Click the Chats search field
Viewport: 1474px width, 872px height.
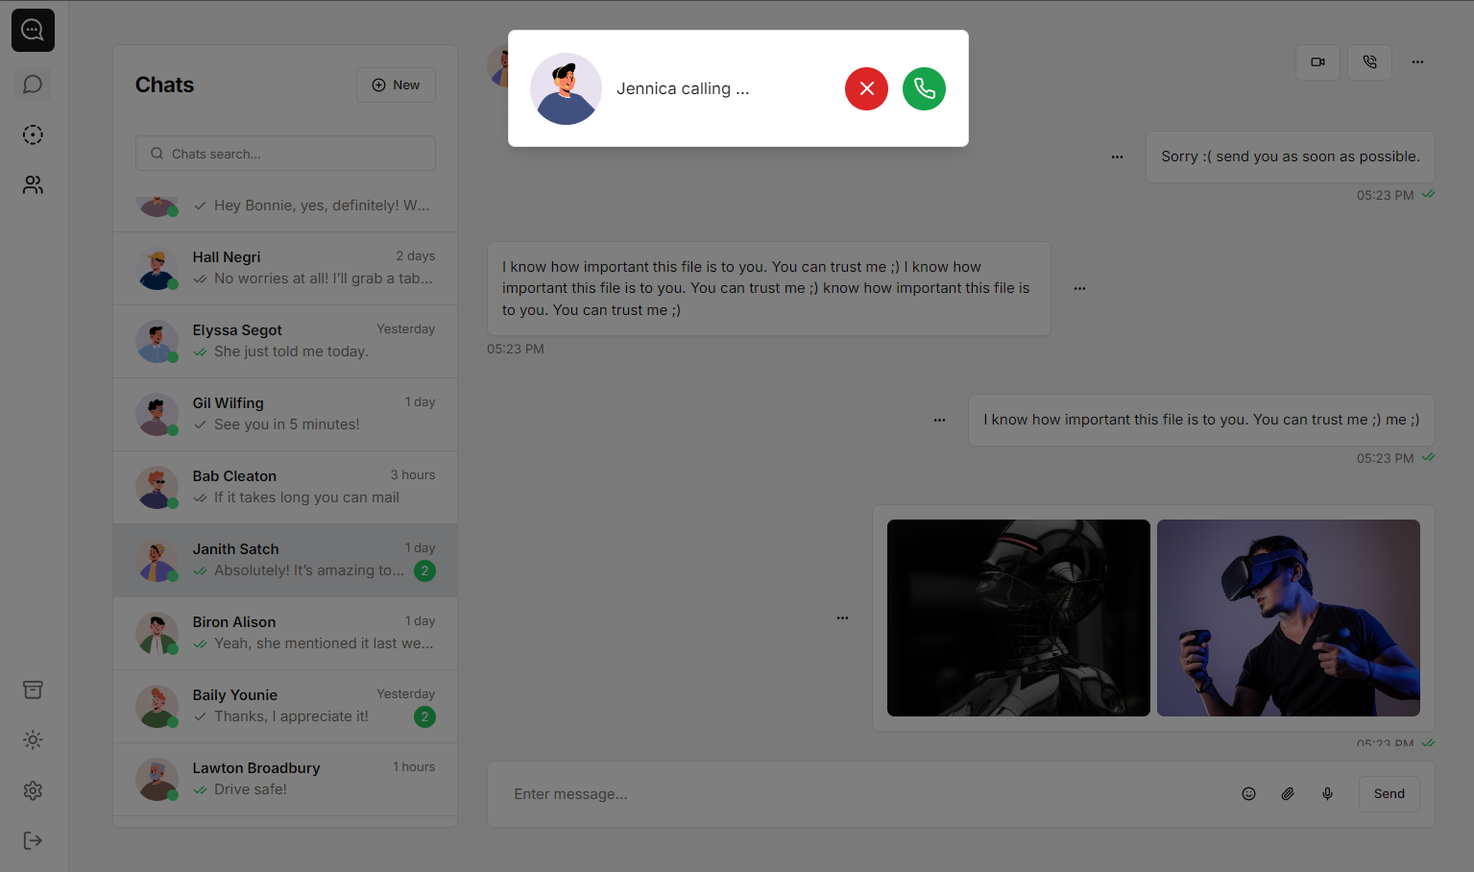point(285,153)
